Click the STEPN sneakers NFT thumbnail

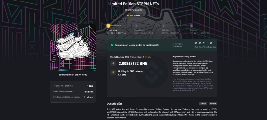[73, 47]
